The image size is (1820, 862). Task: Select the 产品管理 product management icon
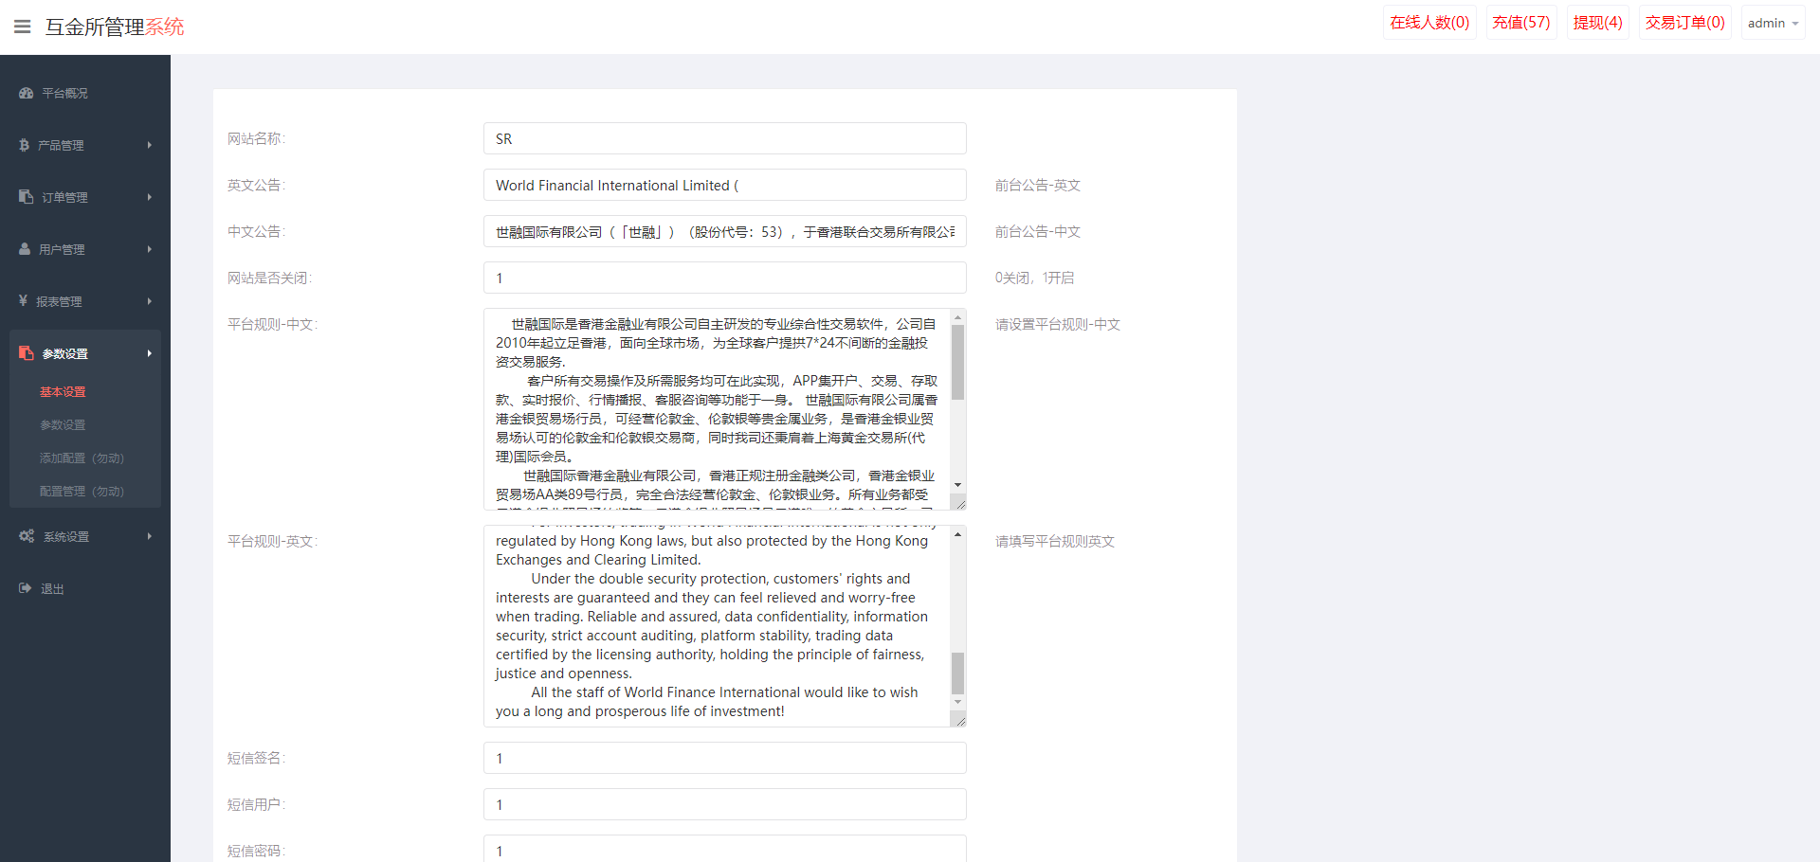coord(25,145)
